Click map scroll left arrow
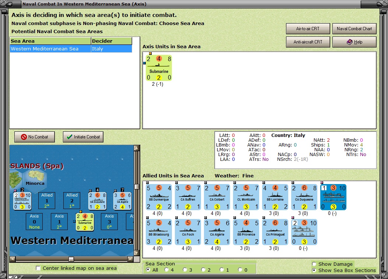The image size is (388, 279). tap(13, 259)
